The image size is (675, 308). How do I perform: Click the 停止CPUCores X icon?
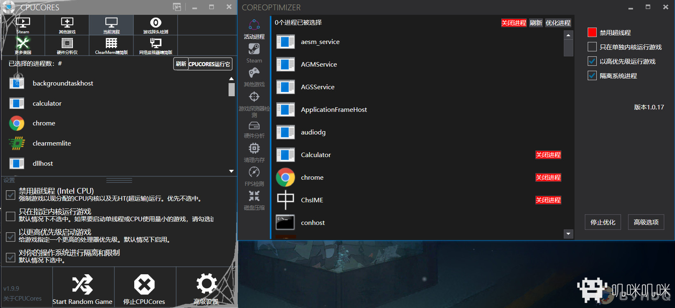[144, 285]
